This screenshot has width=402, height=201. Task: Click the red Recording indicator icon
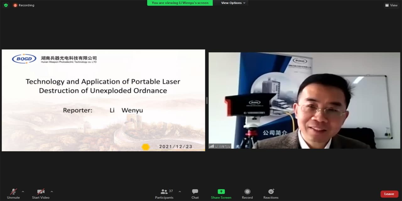(15, 5)
